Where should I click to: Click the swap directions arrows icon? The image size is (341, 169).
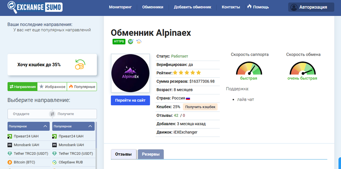pyautogui.click(x=52, y=114)
